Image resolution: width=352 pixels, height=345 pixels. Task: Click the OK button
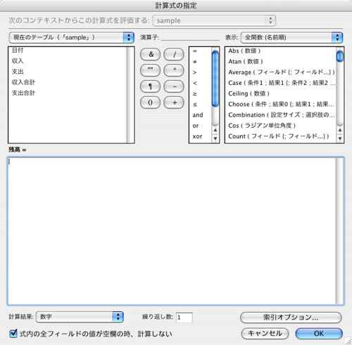[319, 333]
